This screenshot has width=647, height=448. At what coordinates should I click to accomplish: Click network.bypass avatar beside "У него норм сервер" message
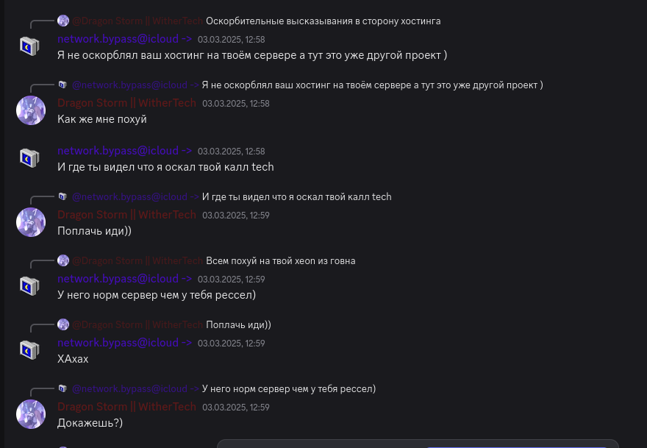click(30, 286)
